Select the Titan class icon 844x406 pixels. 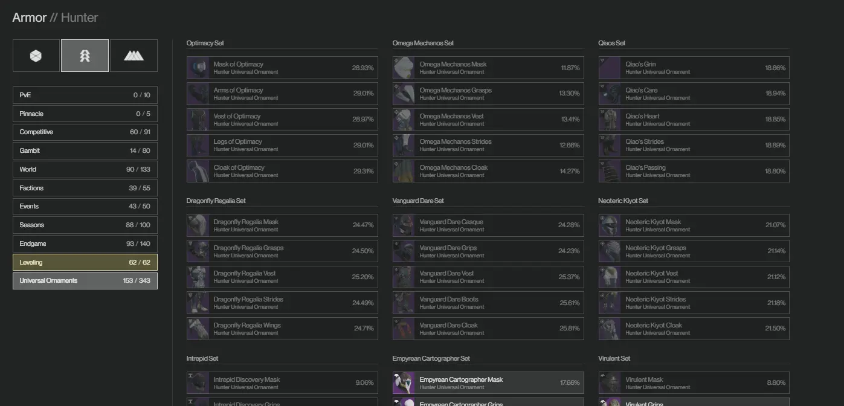[36, 56]
